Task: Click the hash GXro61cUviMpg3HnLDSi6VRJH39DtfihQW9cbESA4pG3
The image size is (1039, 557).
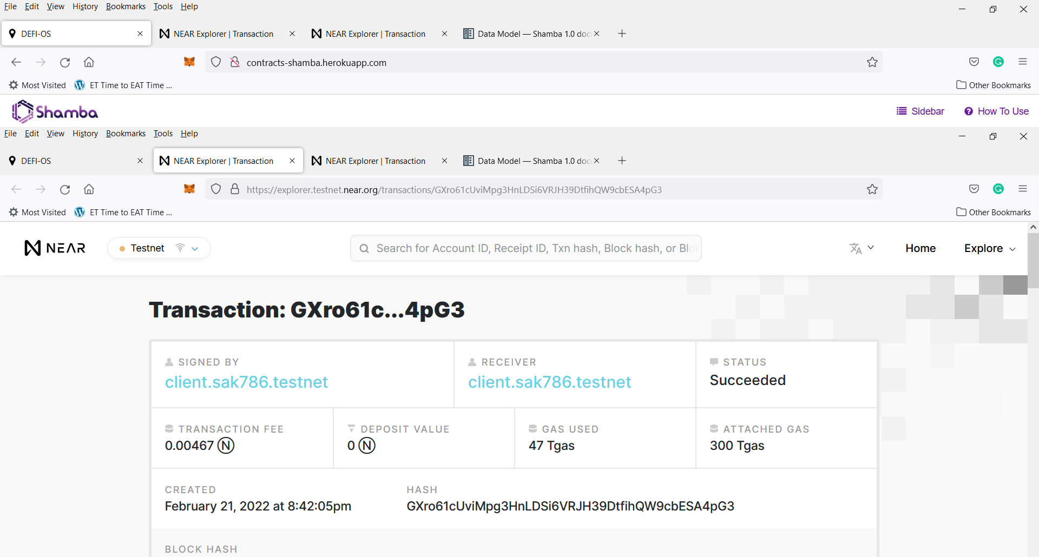Action: 570,506
